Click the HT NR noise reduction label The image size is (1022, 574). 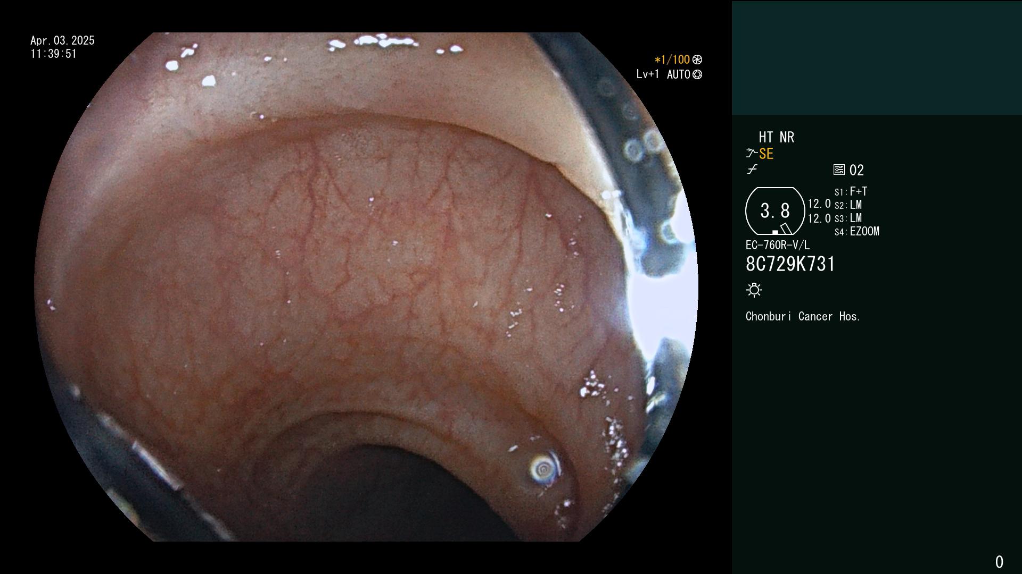click(x=776, y=137)
